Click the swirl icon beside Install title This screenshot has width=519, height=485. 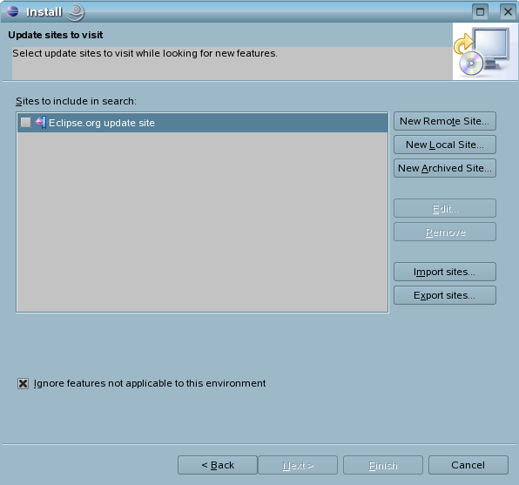(76, 12)
